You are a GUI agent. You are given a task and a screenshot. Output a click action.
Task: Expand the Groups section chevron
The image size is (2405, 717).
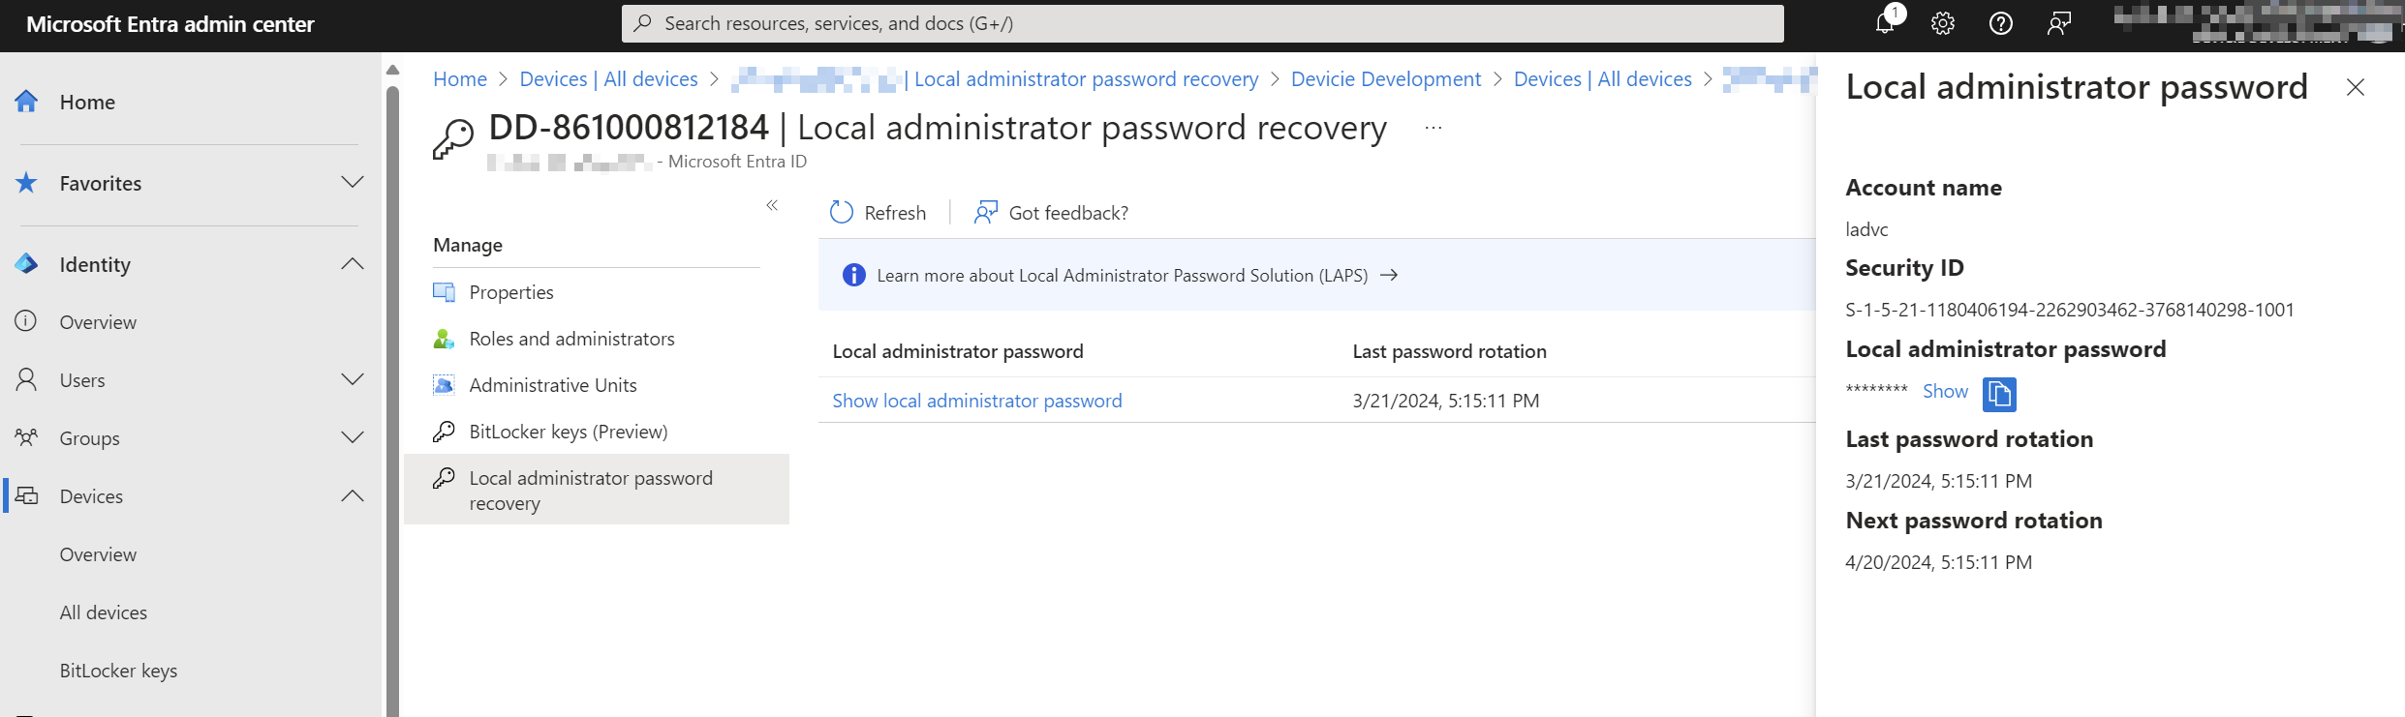point(353,437)
